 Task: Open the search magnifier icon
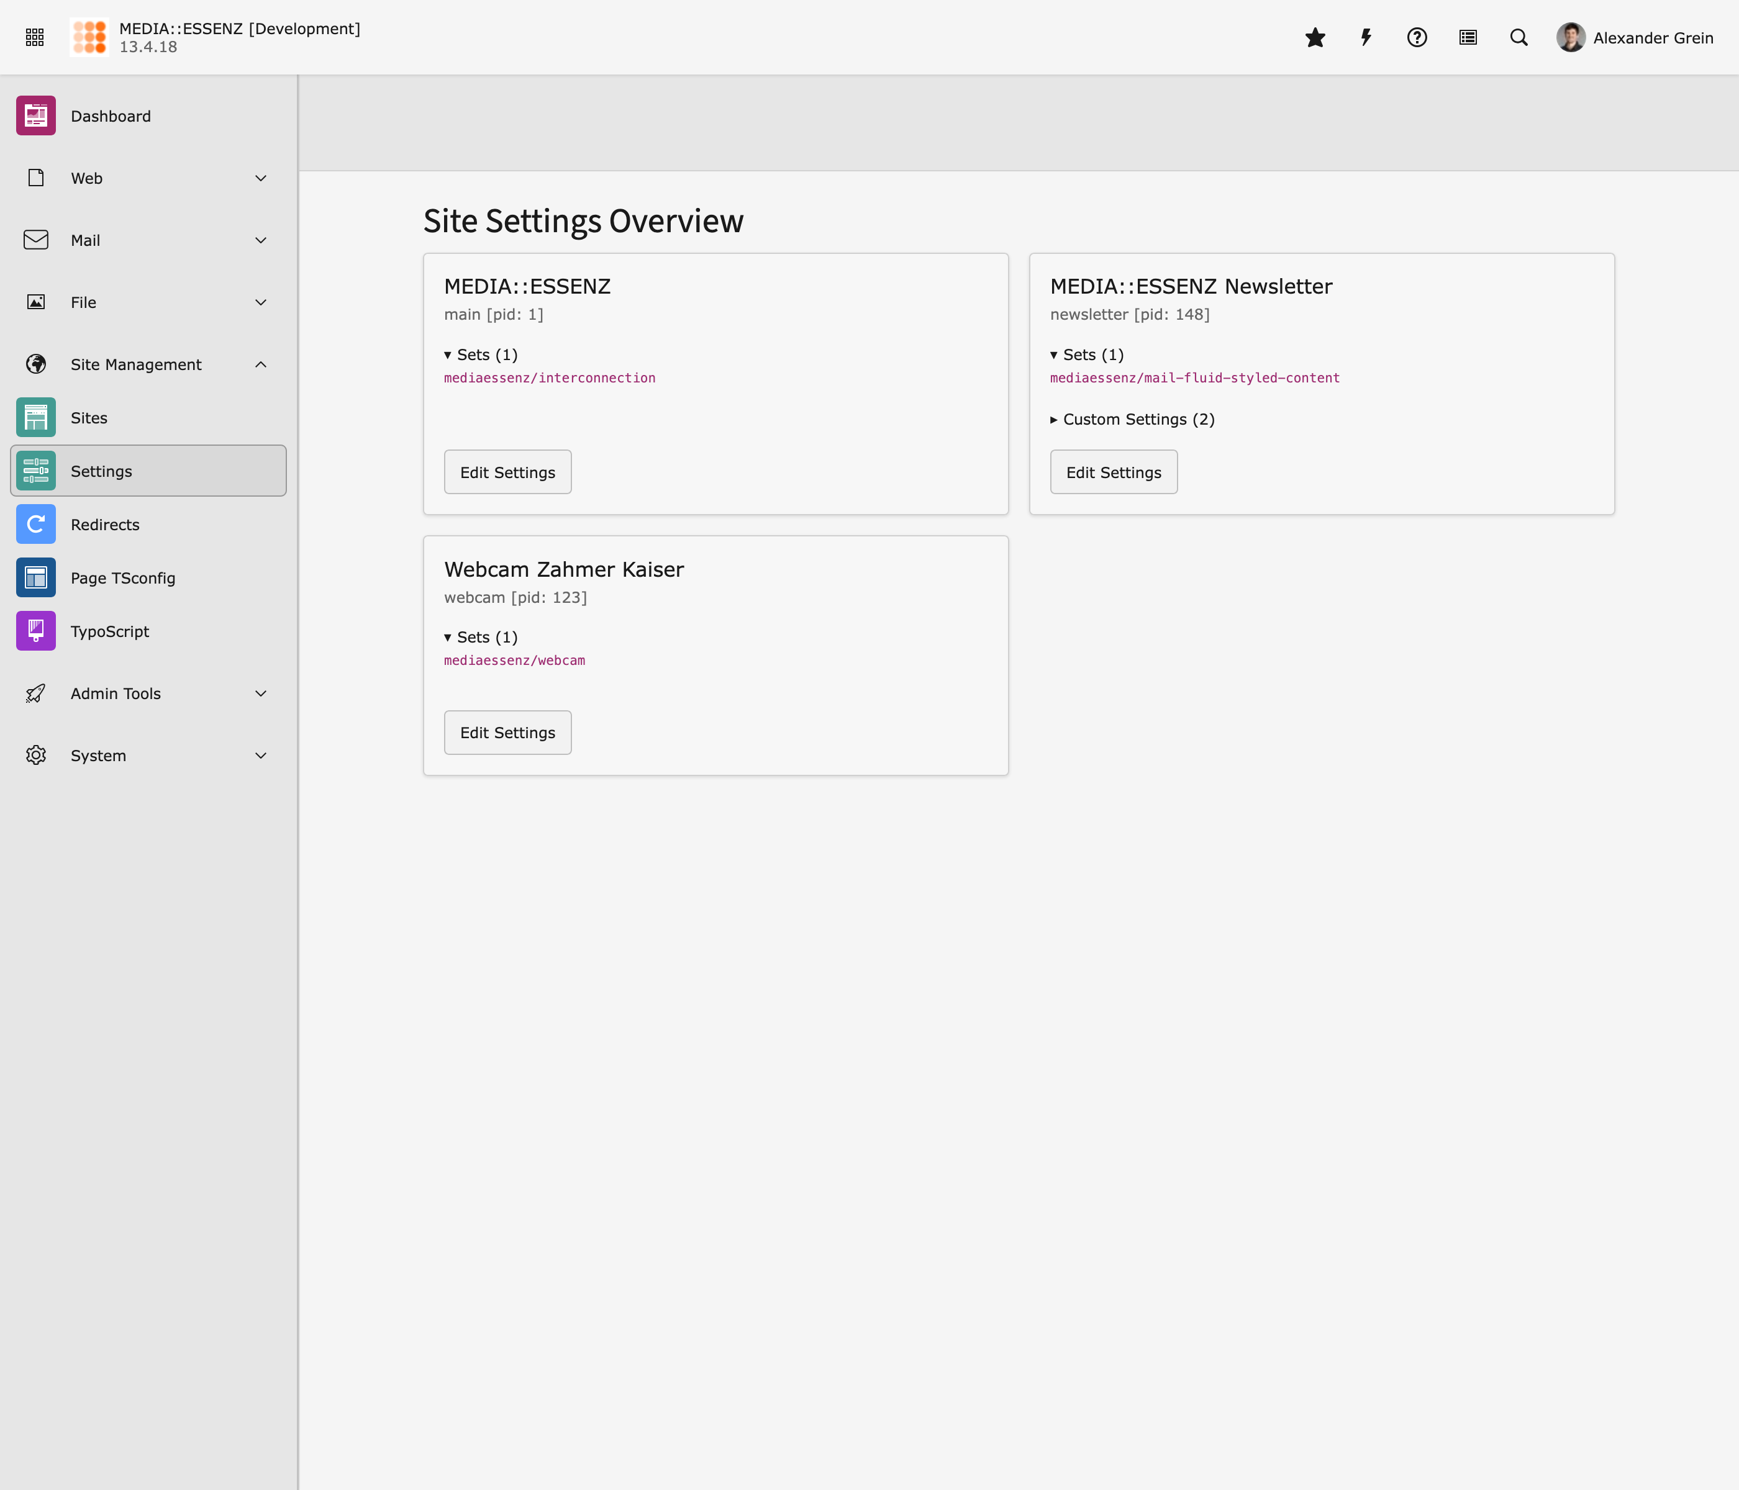tap(1519, 38)
